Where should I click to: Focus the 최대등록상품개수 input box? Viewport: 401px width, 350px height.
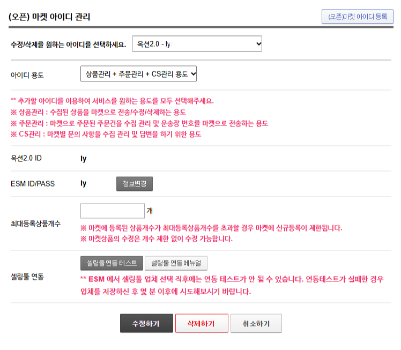(112, 211)
